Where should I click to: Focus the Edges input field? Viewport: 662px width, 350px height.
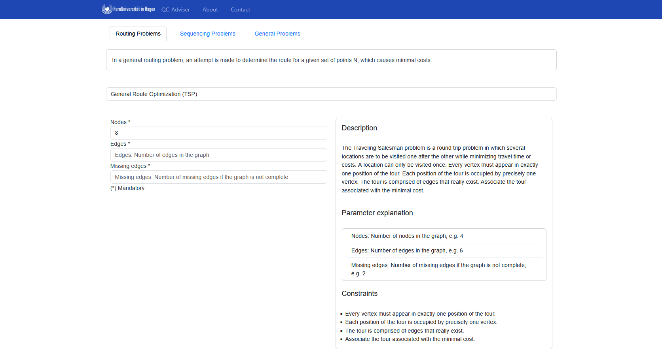(218, 155)
